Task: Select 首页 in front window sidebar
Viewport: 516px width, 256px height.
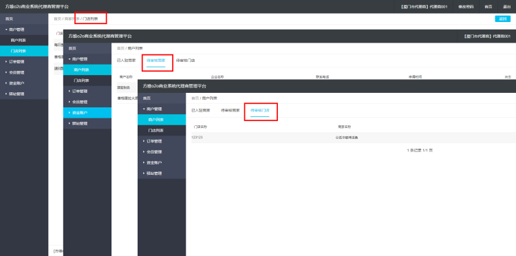Action: point(162,98)
